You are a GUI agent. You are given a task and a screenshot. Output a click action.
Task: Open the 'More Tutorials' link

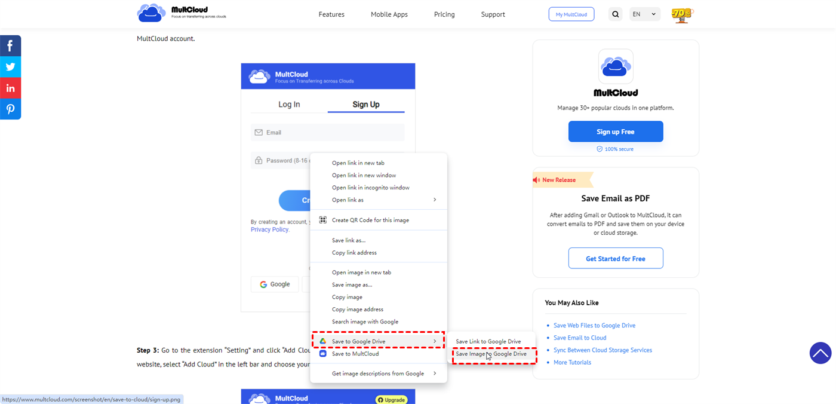click(572, 362)
